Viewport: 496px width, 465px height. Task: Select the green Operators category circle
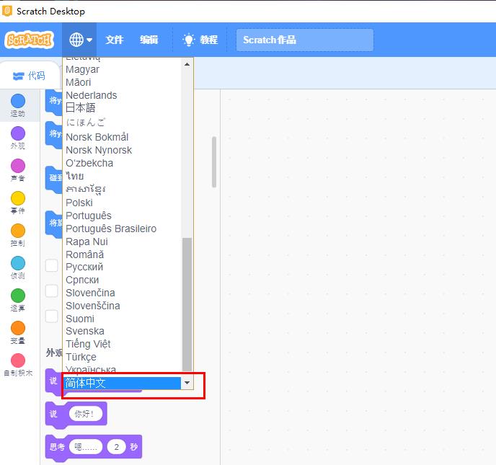[18, 296]
